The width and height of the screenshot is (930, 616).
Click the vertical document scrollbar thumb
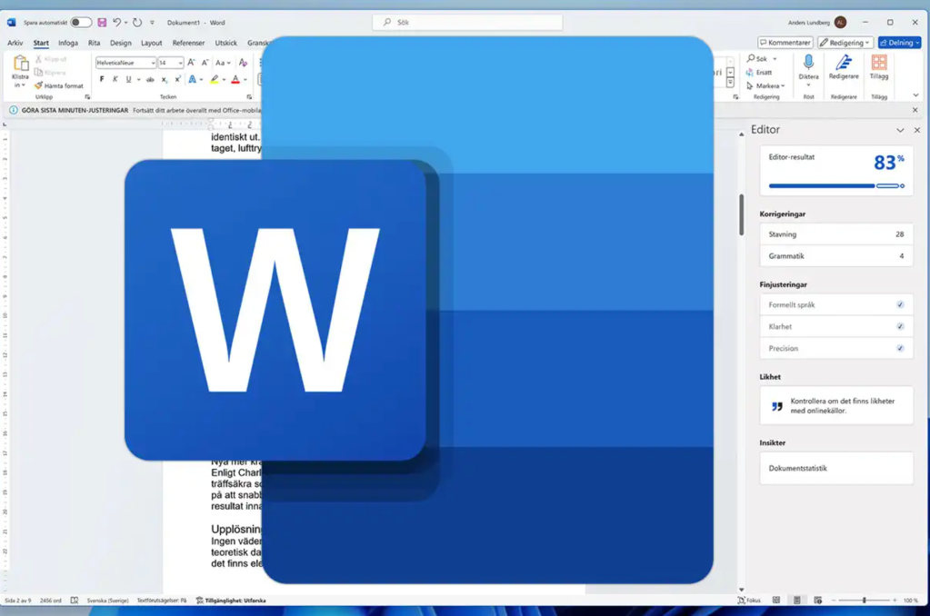click(742, 214)
